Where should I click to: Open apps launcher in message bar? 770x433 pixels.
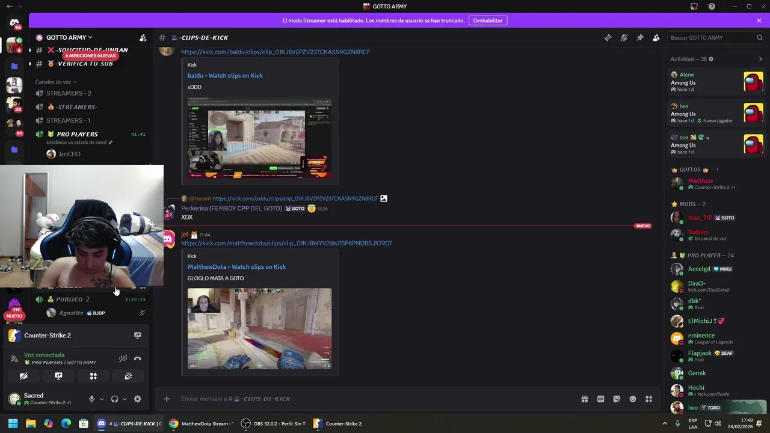click(649, 399)
